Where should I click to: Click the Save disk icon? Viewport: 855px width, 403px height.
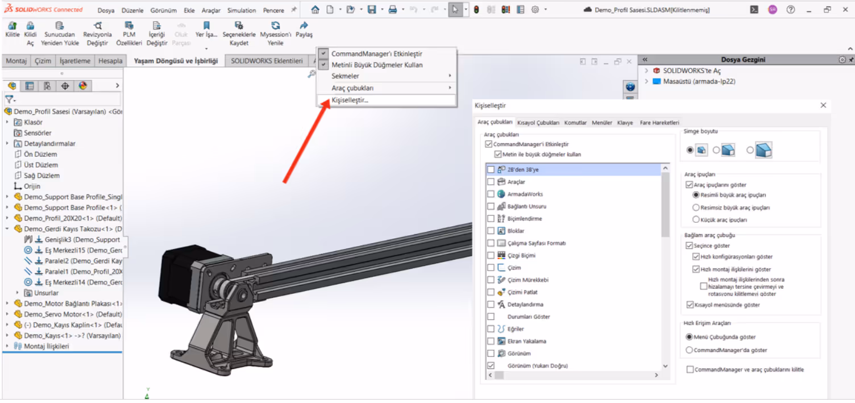(x=371, y=10)
